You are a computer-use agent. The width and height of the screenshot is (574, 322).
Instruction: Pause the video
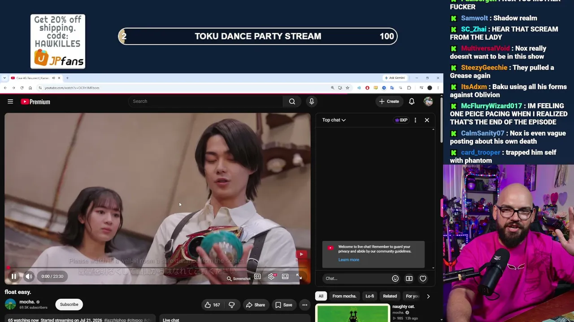tap(14, 276)
